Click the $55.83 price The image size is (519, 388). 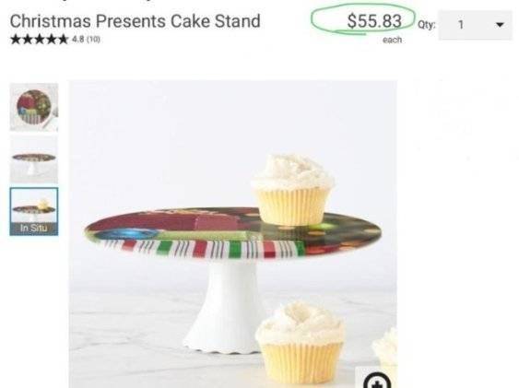pos(374,21)
